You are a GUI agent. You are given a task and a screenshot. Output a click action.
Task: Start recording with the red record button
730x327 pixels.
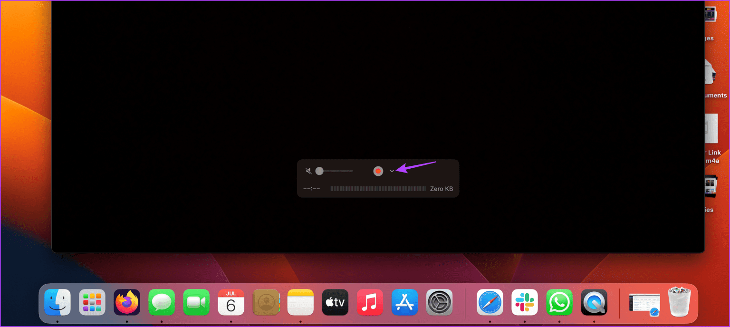click(378, 171)
